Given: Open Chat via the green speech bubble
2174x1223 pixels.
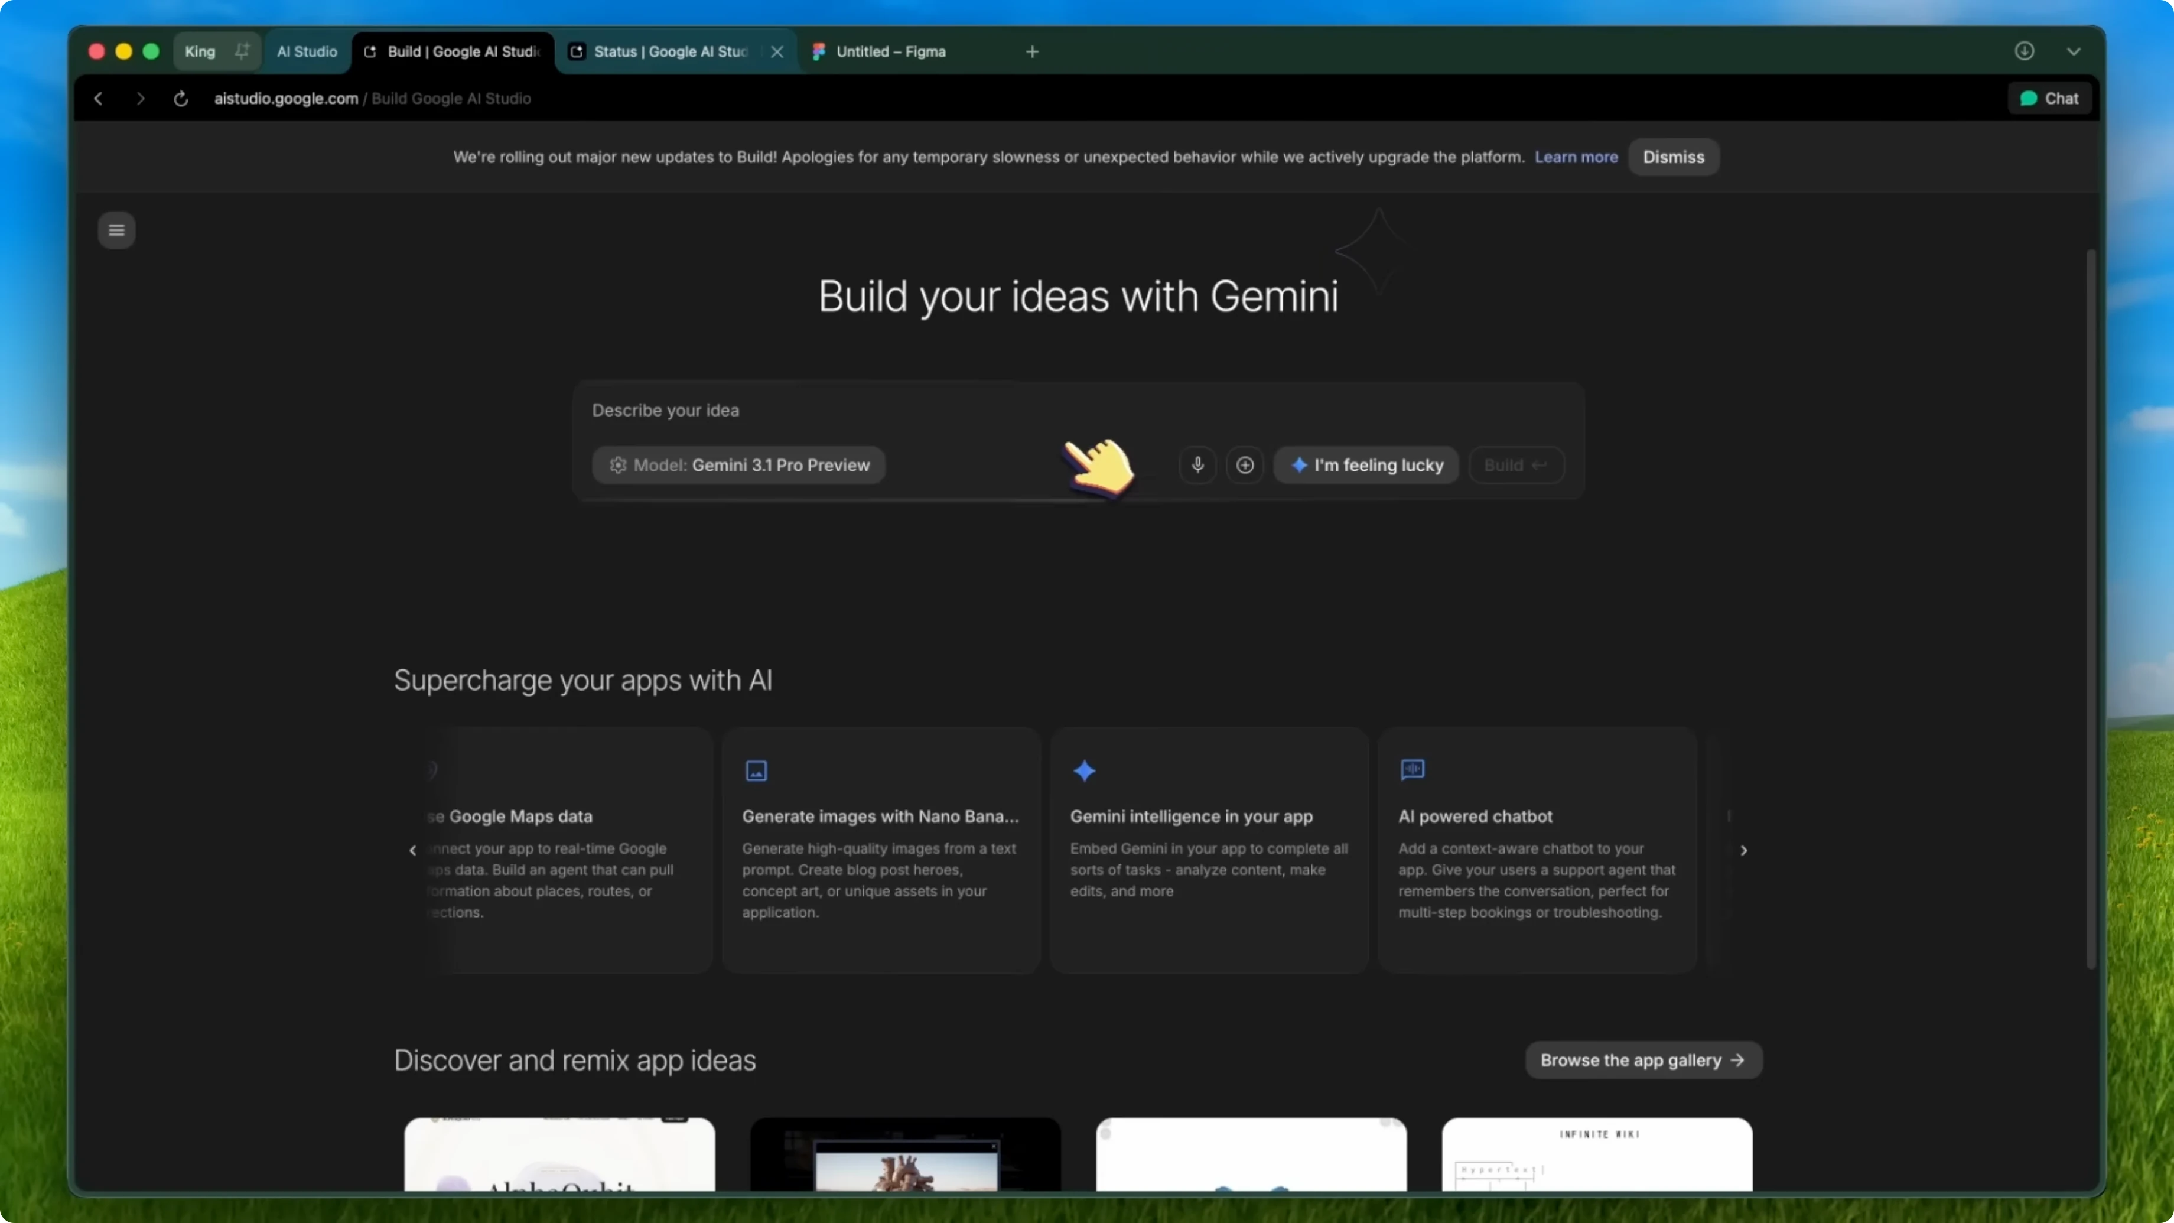Looking at the screenshot, I should 2050,98.
